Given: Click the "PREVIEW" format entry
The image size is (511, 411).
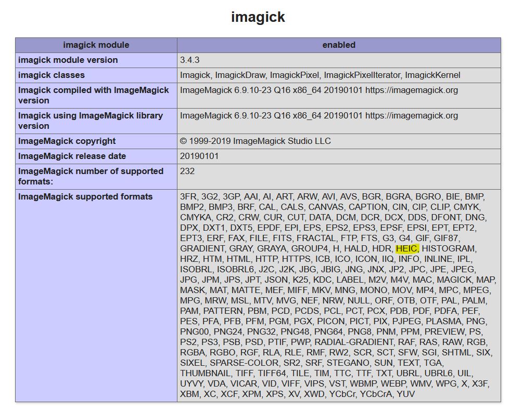Looking at the screenshot, I should [x=444, y=332].
